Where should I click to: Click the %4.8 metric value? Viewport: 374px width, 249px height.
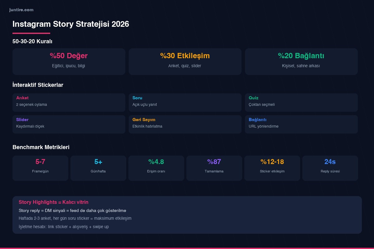(156, 162)
